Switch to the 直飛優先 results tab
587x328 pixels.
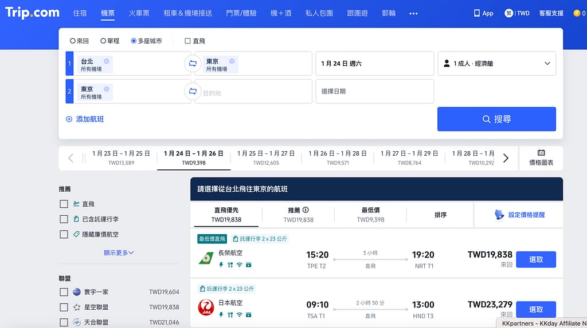point(226,215)
